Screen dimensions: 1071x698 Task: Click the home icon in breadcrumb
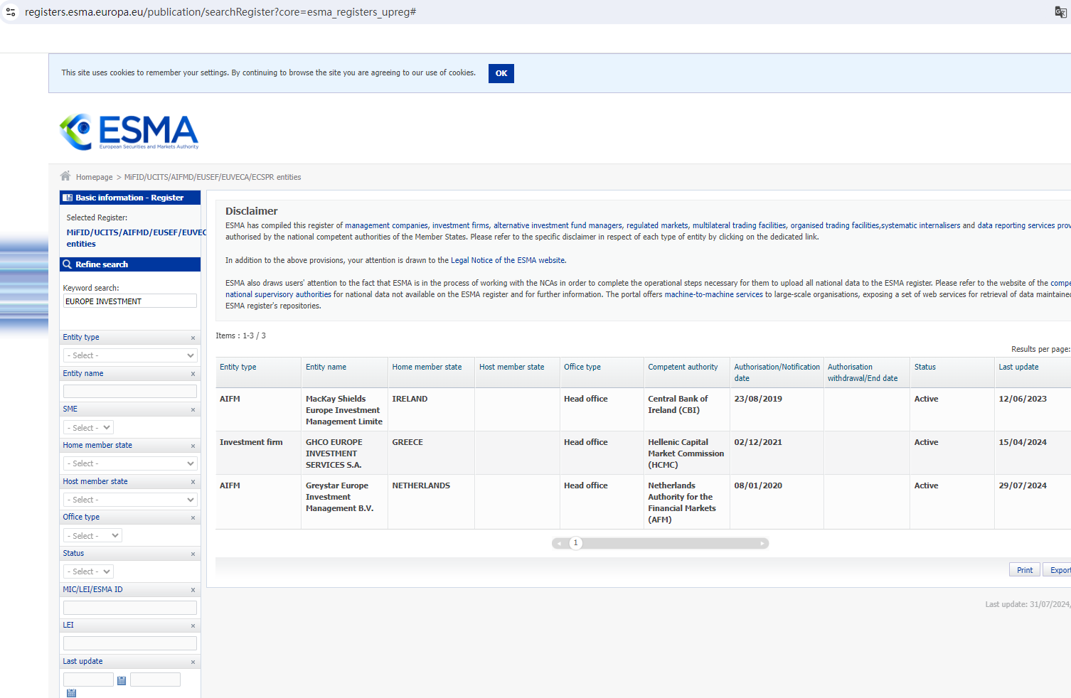tap(65, 176)
